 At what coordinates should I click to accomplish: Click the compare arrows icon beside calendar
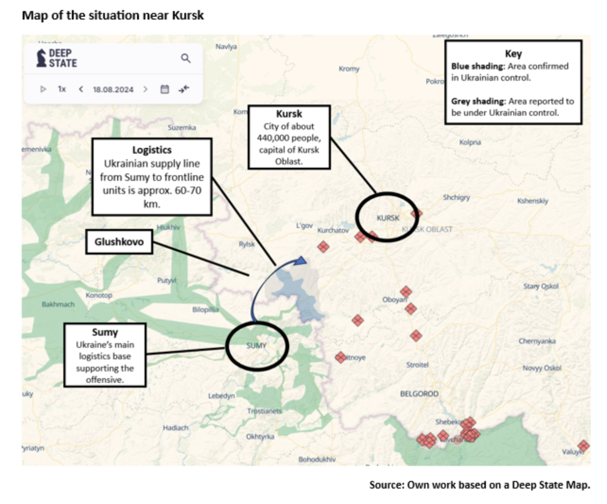184,89
